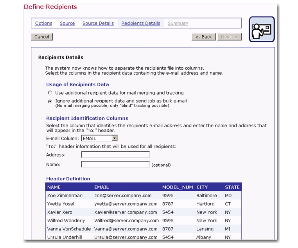Open the Source Details tab

click(98, 23)
